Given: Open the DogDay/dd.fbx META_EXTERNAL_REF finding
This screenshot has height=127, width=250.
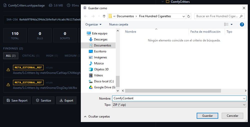Looking at the screenshot, I should click(x=42, y=85).
